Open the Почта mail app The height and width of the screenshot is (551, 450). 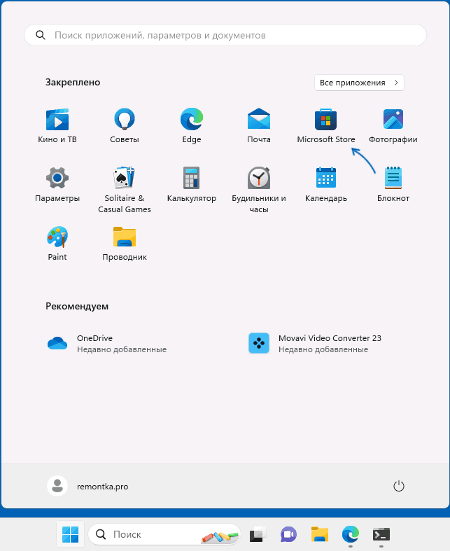point(259,126)
